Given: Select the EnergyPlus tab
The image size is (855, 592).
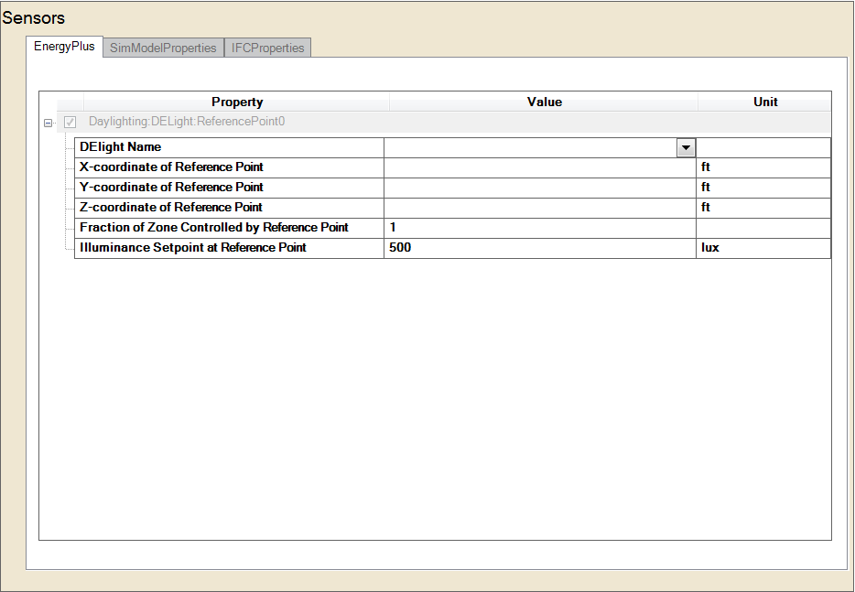Looking at the screenshot, I should tap(64, 47).
